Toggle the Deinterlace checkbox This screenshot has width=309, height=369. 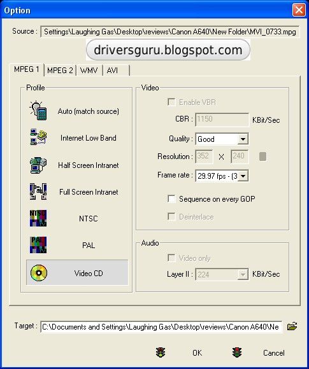click(171, 216)
